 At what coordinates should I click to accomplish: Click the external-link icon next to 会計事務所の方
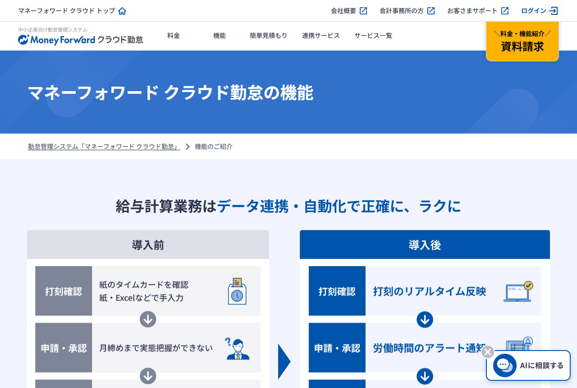pyautogui.click(x=431, y=11)
